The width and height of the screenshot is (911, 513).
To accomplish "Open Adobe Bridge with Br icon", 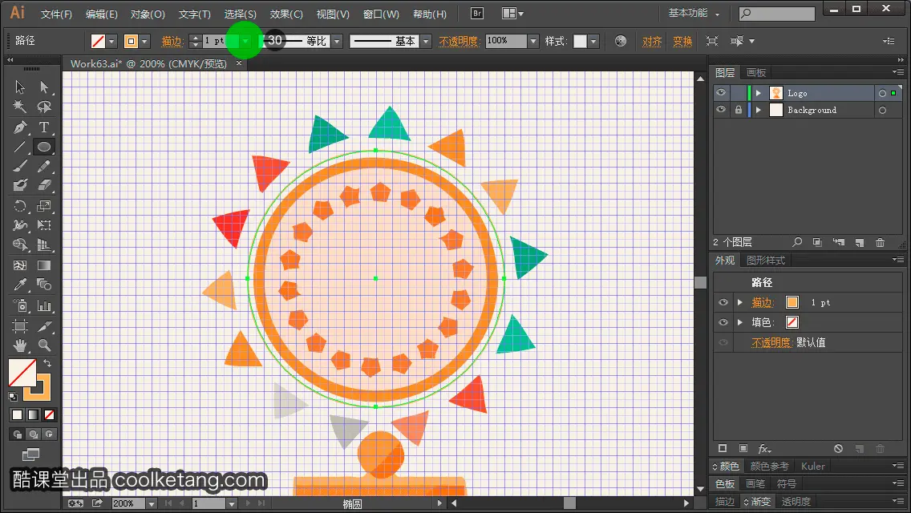I will [477, 14].
